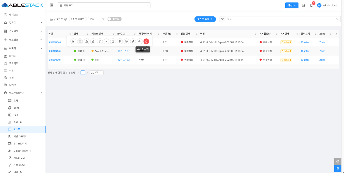Open the 모두 filter dropdown
Screen dimensions: 344x173
pyautogui.click(x=97, y=19)
